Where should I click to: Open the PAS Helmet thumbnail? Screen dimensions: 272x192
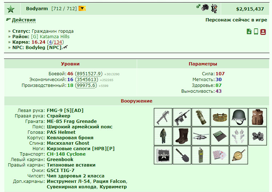[x=239, y=117]
